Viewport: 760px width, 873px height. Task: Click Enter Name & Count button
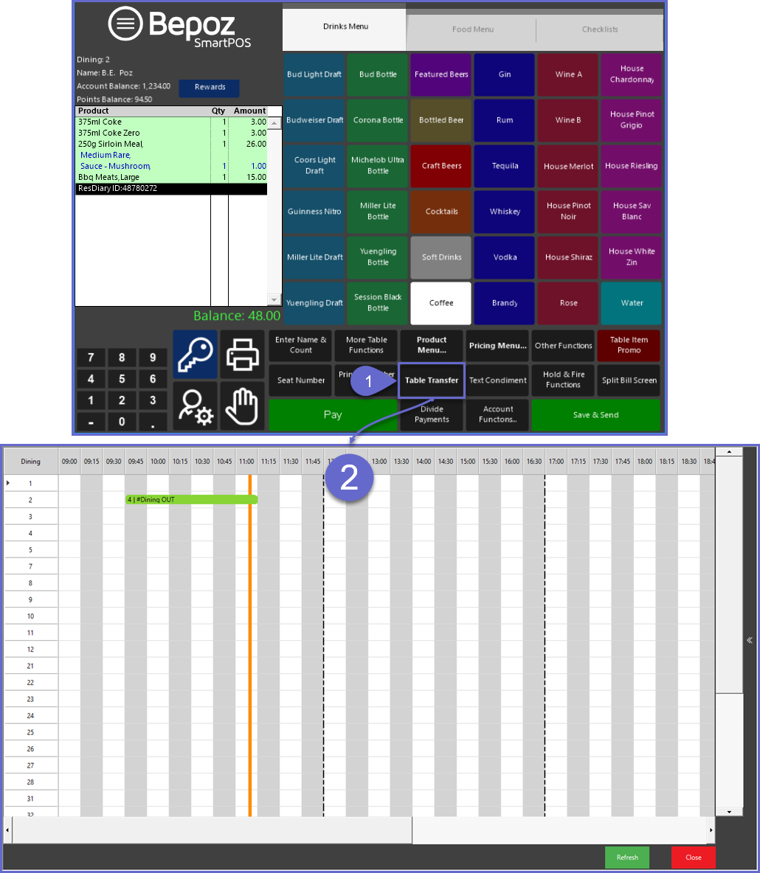click(x=300, y=345)
